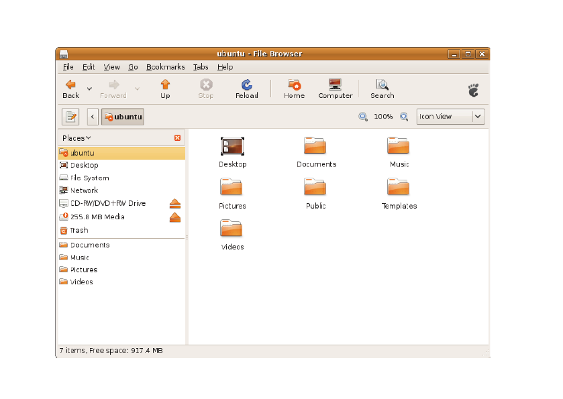
Task: Open the Edit menu
Action: tap(89, 67)
